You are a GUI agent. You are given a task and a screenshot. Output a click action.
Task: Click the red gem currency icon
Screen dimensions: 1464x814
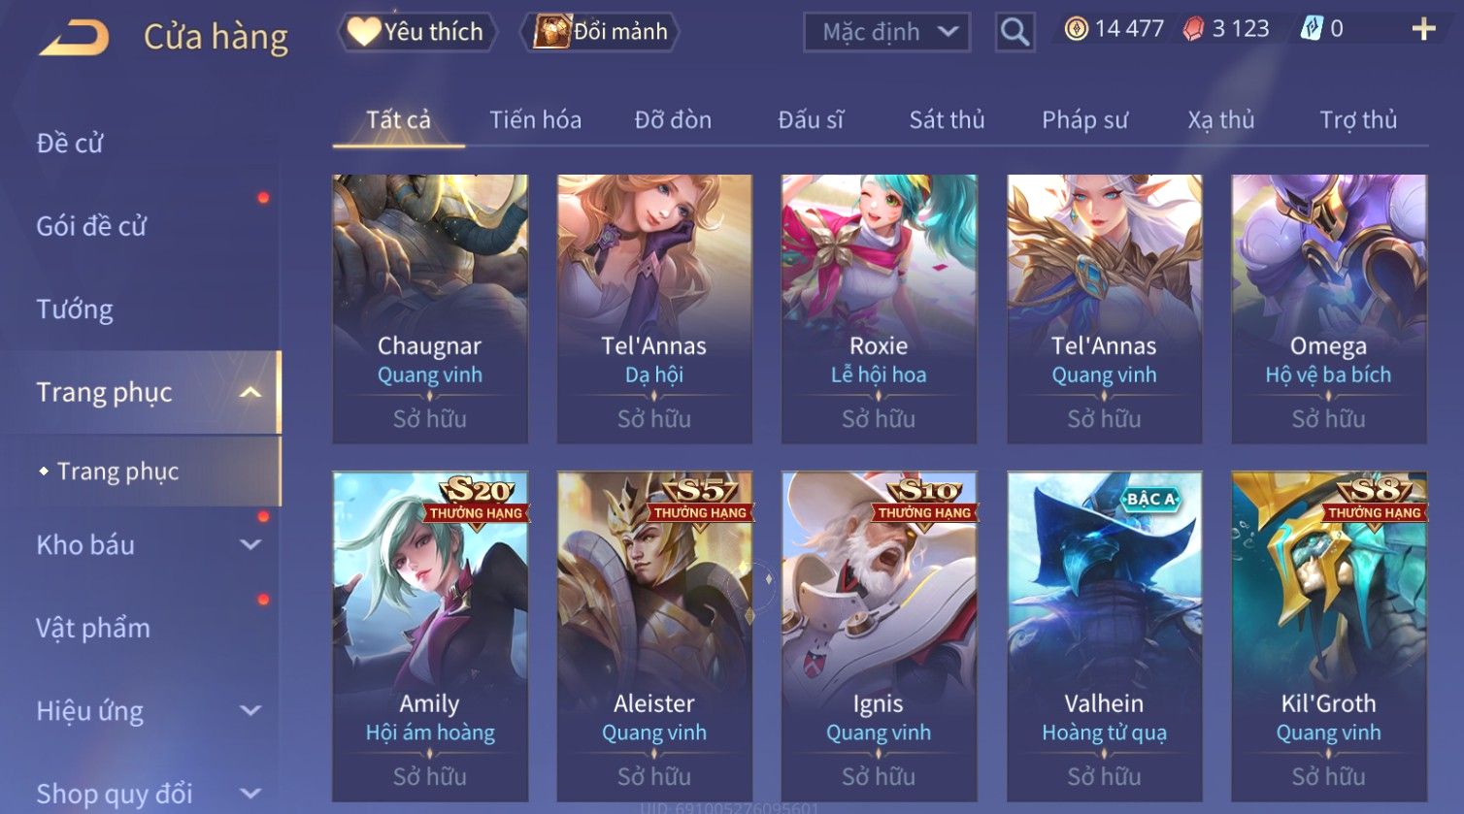point(1193,29)
